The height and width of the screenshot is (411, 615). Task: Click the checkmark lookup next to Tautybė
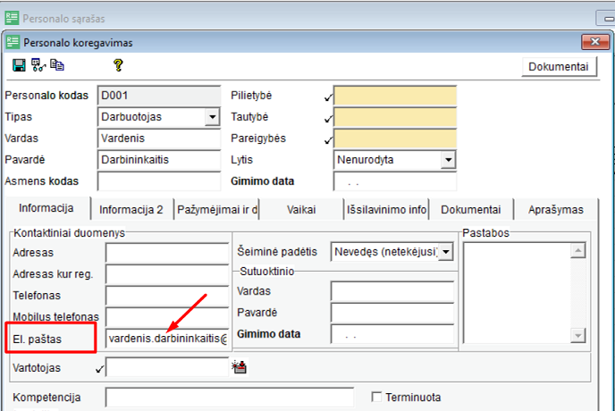328,118
